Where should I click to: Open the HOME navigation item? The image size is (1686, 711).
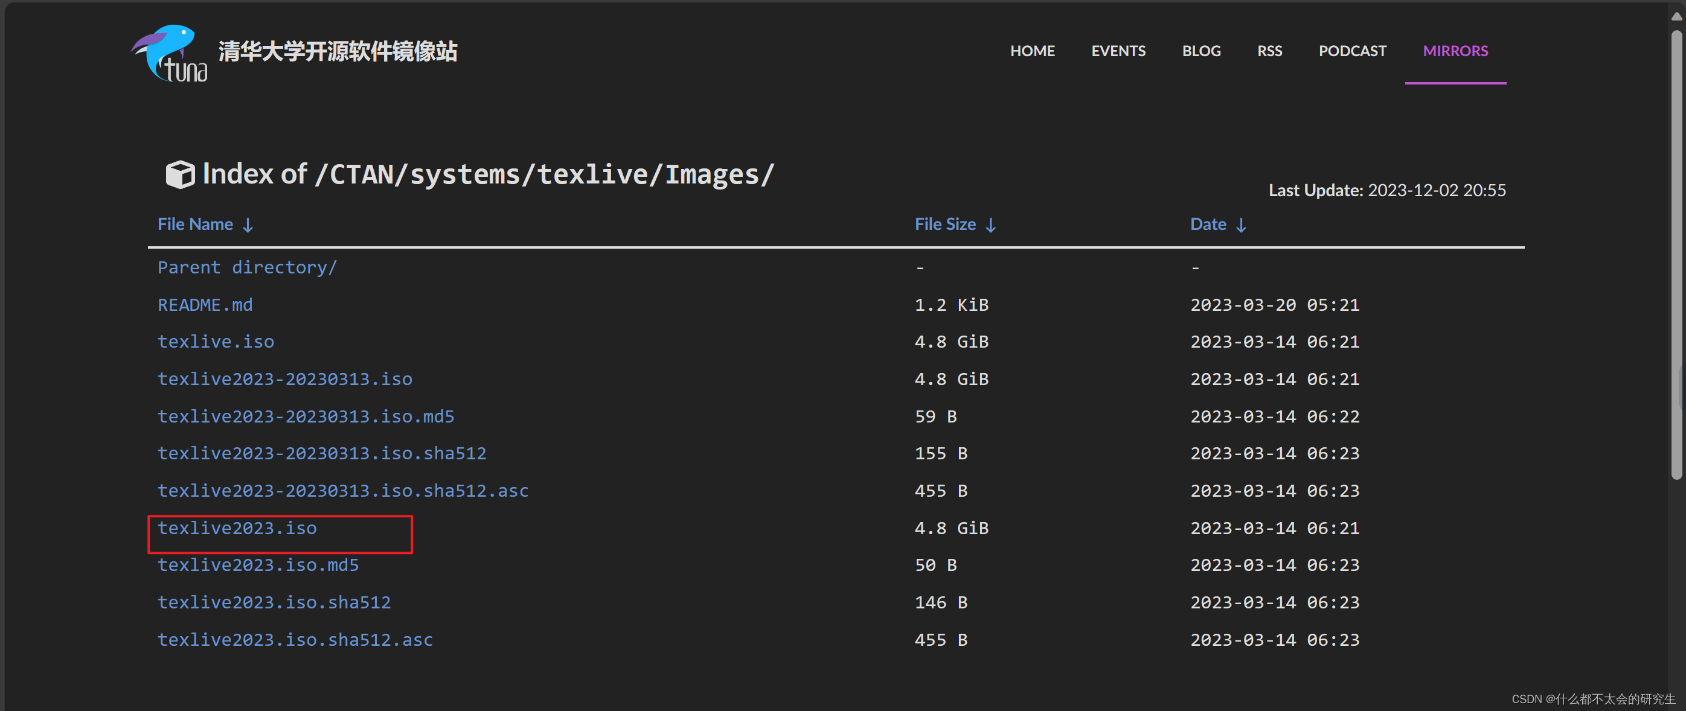tap(1032, 51)
